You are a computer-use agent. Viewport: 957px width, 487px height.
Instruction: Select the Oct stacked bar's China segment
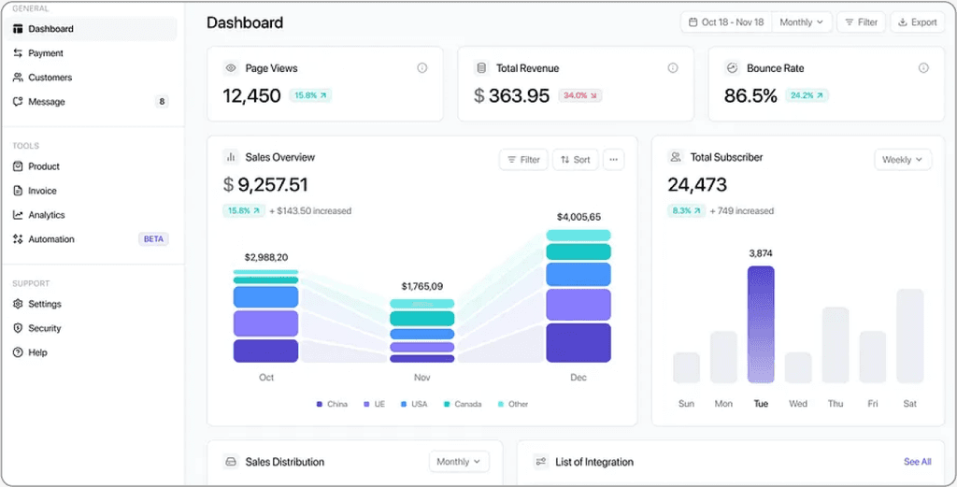[265, 351]
